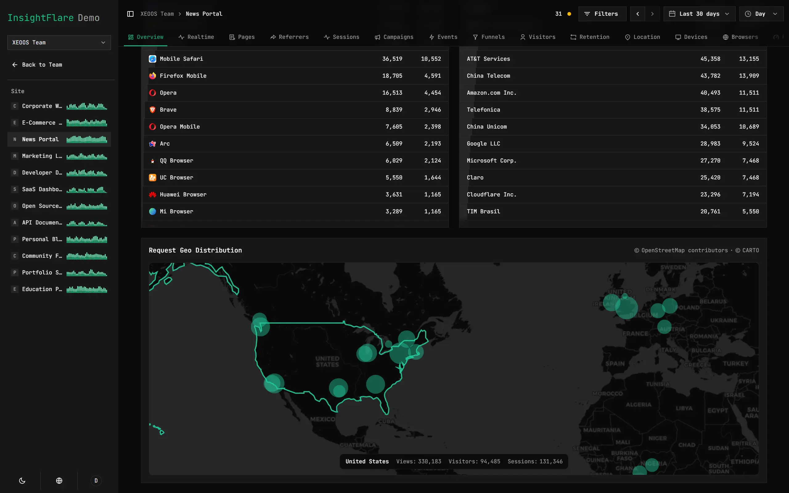Click the Mi Browser icon

point(152,211)
